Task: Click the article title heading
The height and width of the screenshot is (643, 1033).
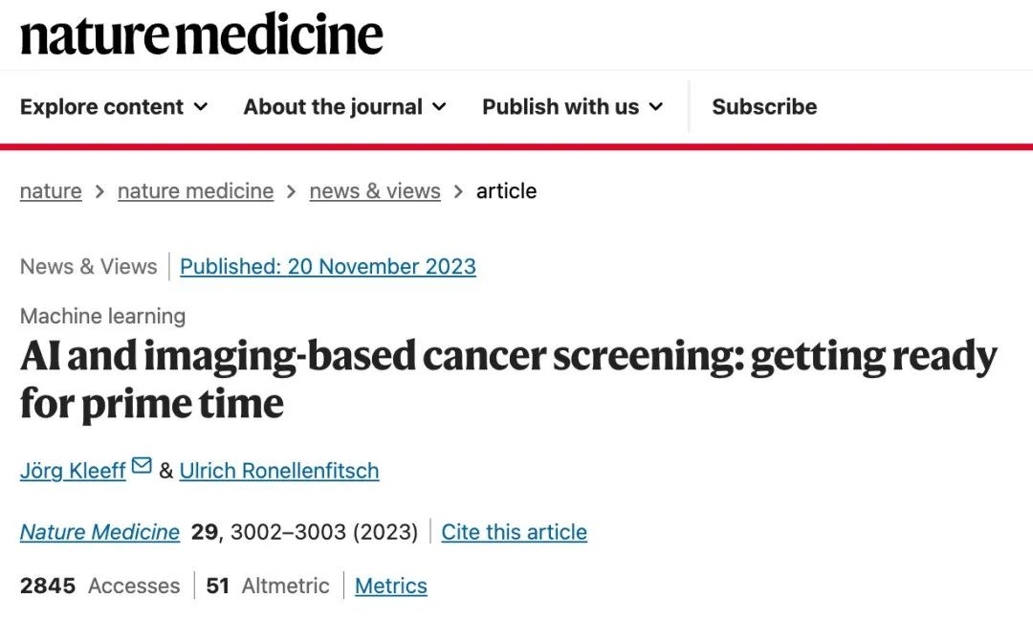Action: (x=509, y=380)
